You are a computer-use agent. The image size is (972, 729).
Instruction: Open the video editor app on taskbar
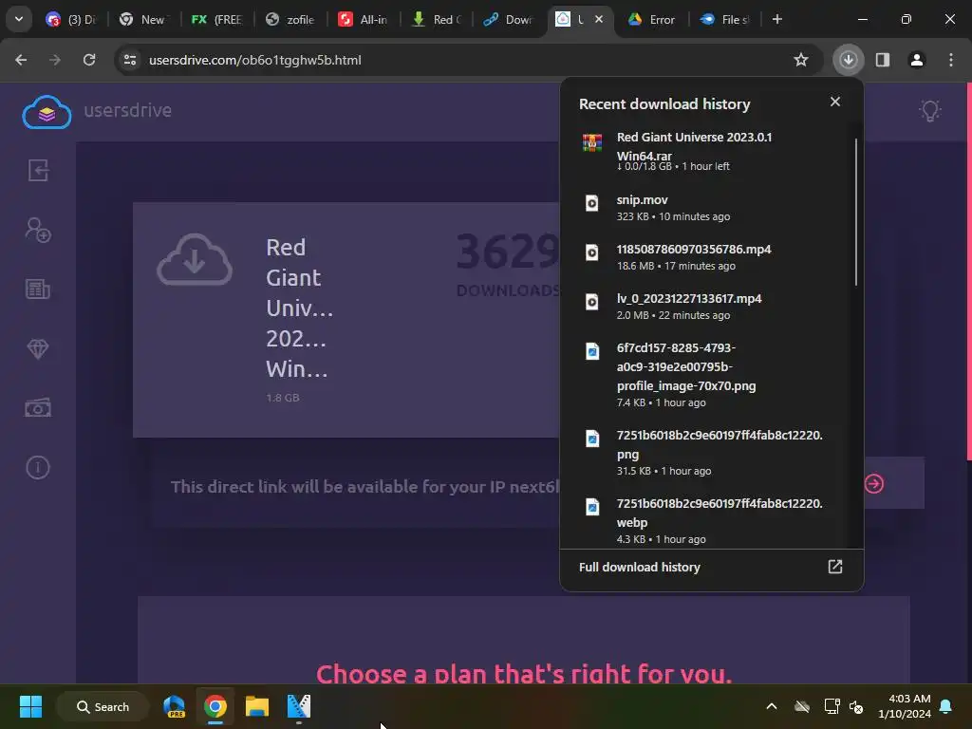(x=298, y=706)
